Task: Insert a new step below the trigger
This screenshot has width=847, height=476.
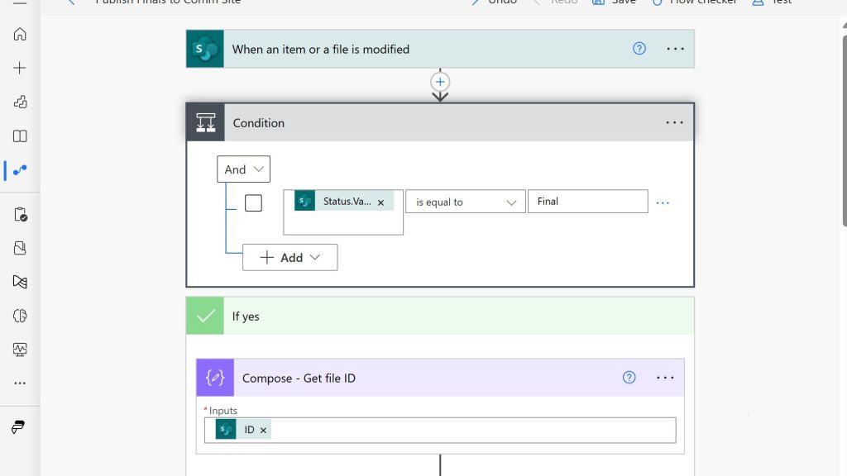Action: pyautogui.click(x=440, y=82)
